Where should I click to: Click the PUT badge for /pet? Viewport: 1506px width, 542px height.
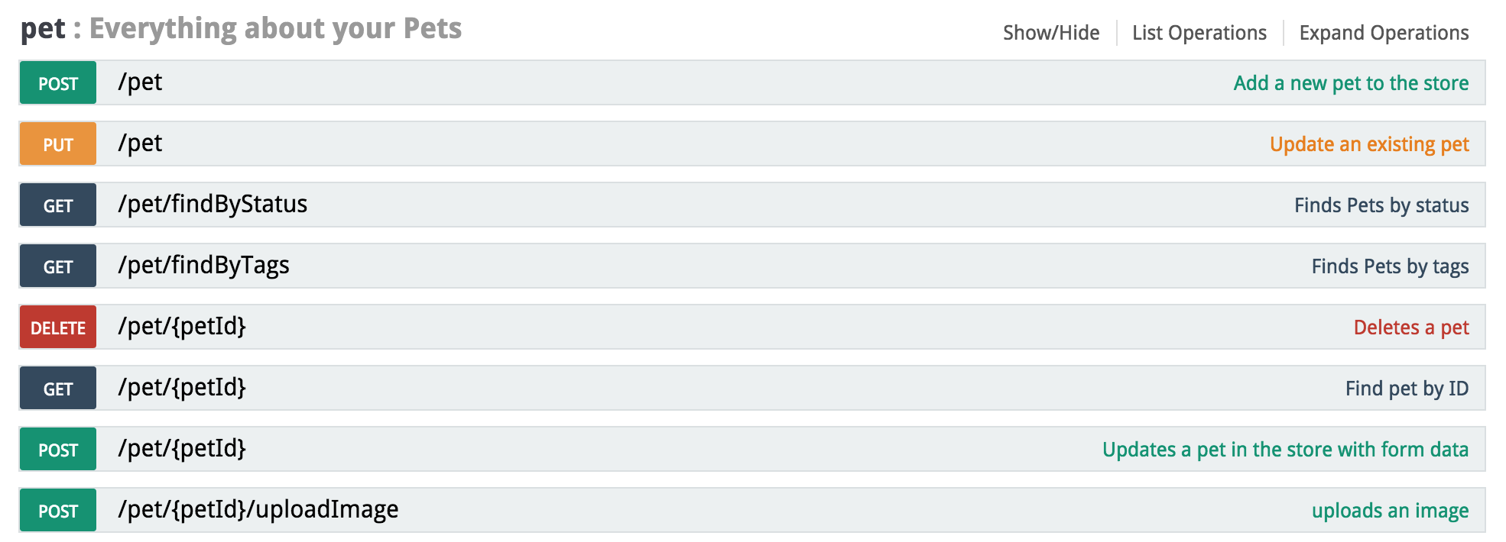[x=57, y=144]
